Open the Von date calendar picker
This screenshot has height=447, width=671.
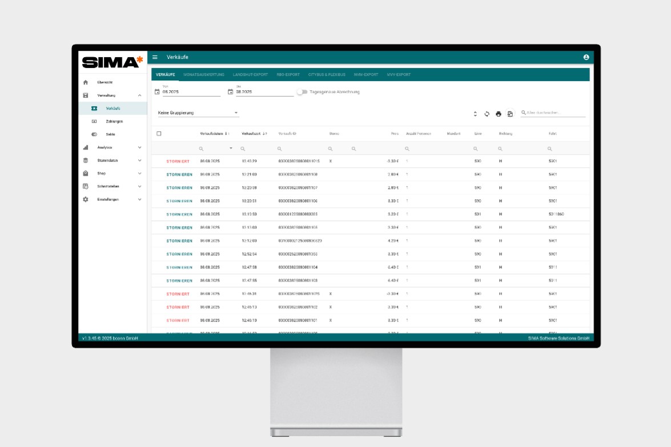pos(157,92)
